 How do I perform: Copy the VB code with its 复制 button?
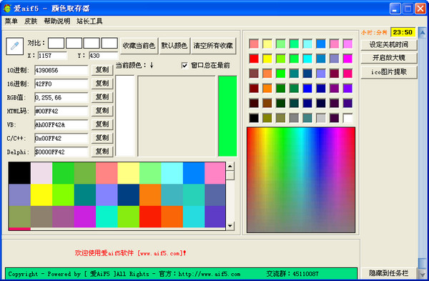(x=102, y=124)
